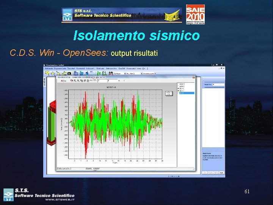Open the Vista menu
The width and height of the screenshot is (273, 205).
point(139,68)
